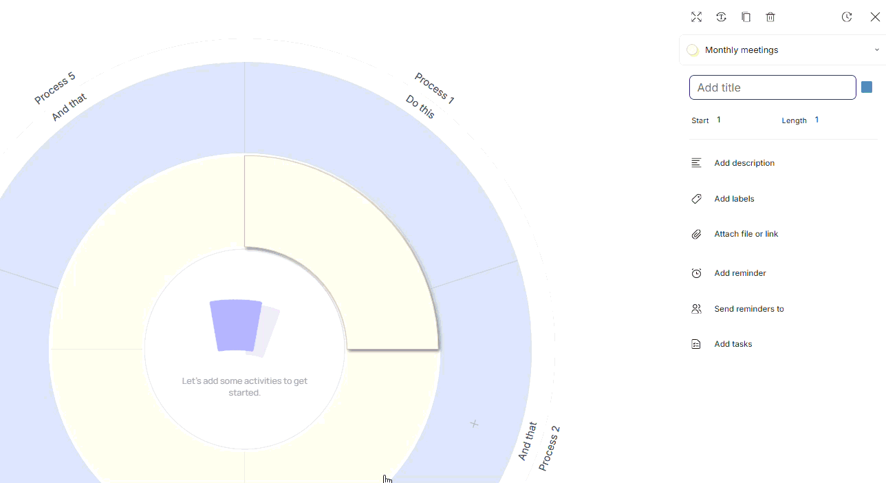Click And that under Process 5

point(69,107)
